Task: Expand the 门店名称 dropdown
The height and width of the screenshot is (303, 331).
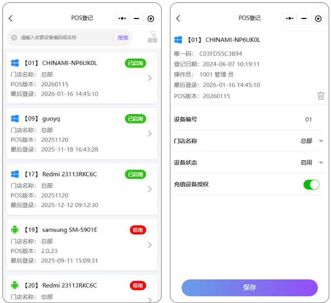Action: pos(321,141)
